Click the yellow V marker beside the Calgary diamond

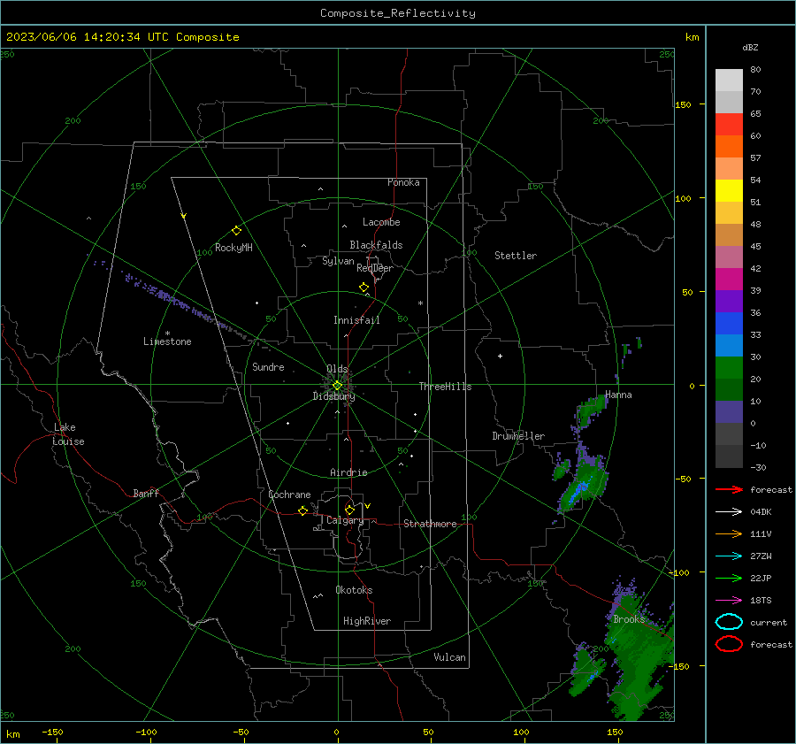click(367, 506)
